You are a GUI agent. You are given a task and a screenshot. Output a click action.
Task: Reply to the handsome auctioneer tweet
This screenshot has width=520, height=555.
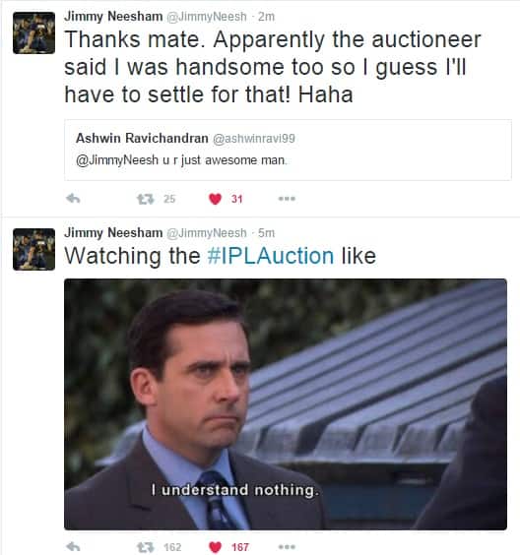click(x=73, y=199)
